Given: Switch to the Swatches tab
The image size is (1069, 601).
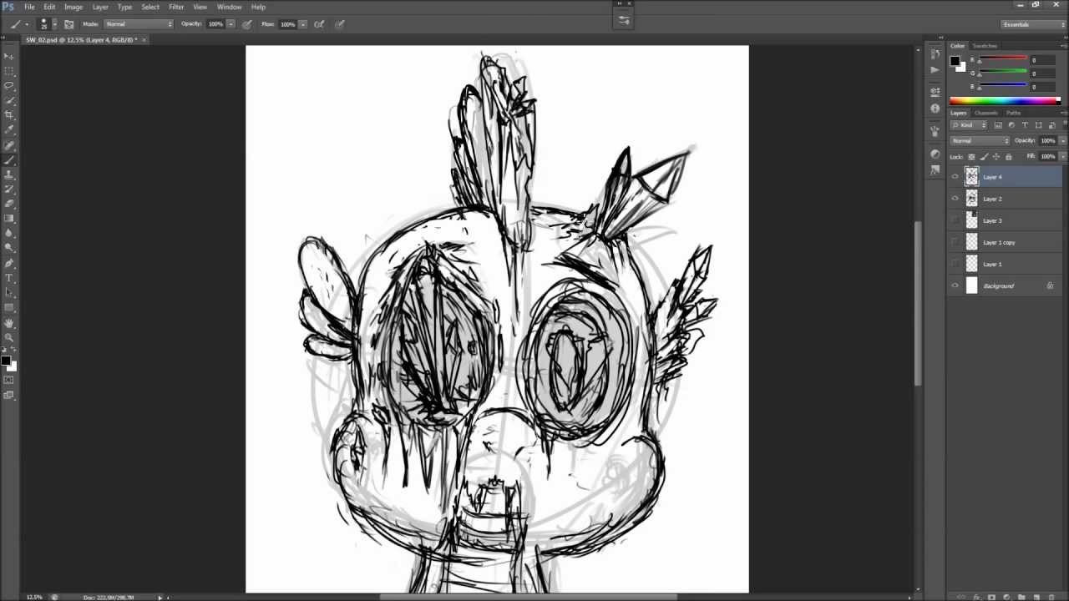Looking at the screenshot, I should pos(985,46).
